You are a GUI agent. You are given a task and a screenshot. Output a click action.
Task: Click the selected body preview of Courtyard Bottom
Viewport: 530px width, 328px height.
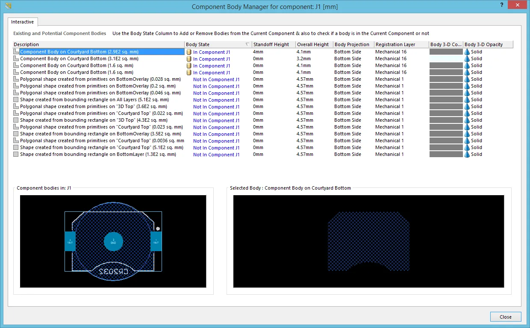coord(368,241)
